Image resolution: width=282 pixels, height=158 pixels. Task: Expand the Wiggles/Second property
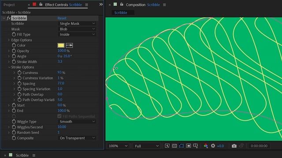pos(9,127)
